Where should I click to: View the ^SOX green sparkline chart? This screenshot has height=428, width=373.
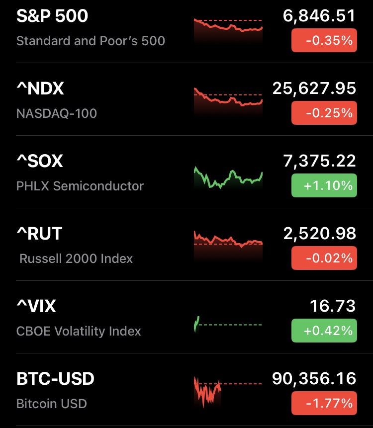(x=228, y=178)
